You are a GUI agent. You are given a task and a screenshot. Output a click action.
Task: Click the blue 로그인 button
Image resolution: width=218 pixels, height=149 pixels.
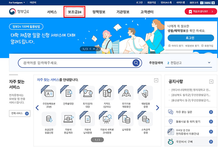(x=191, y=38)
